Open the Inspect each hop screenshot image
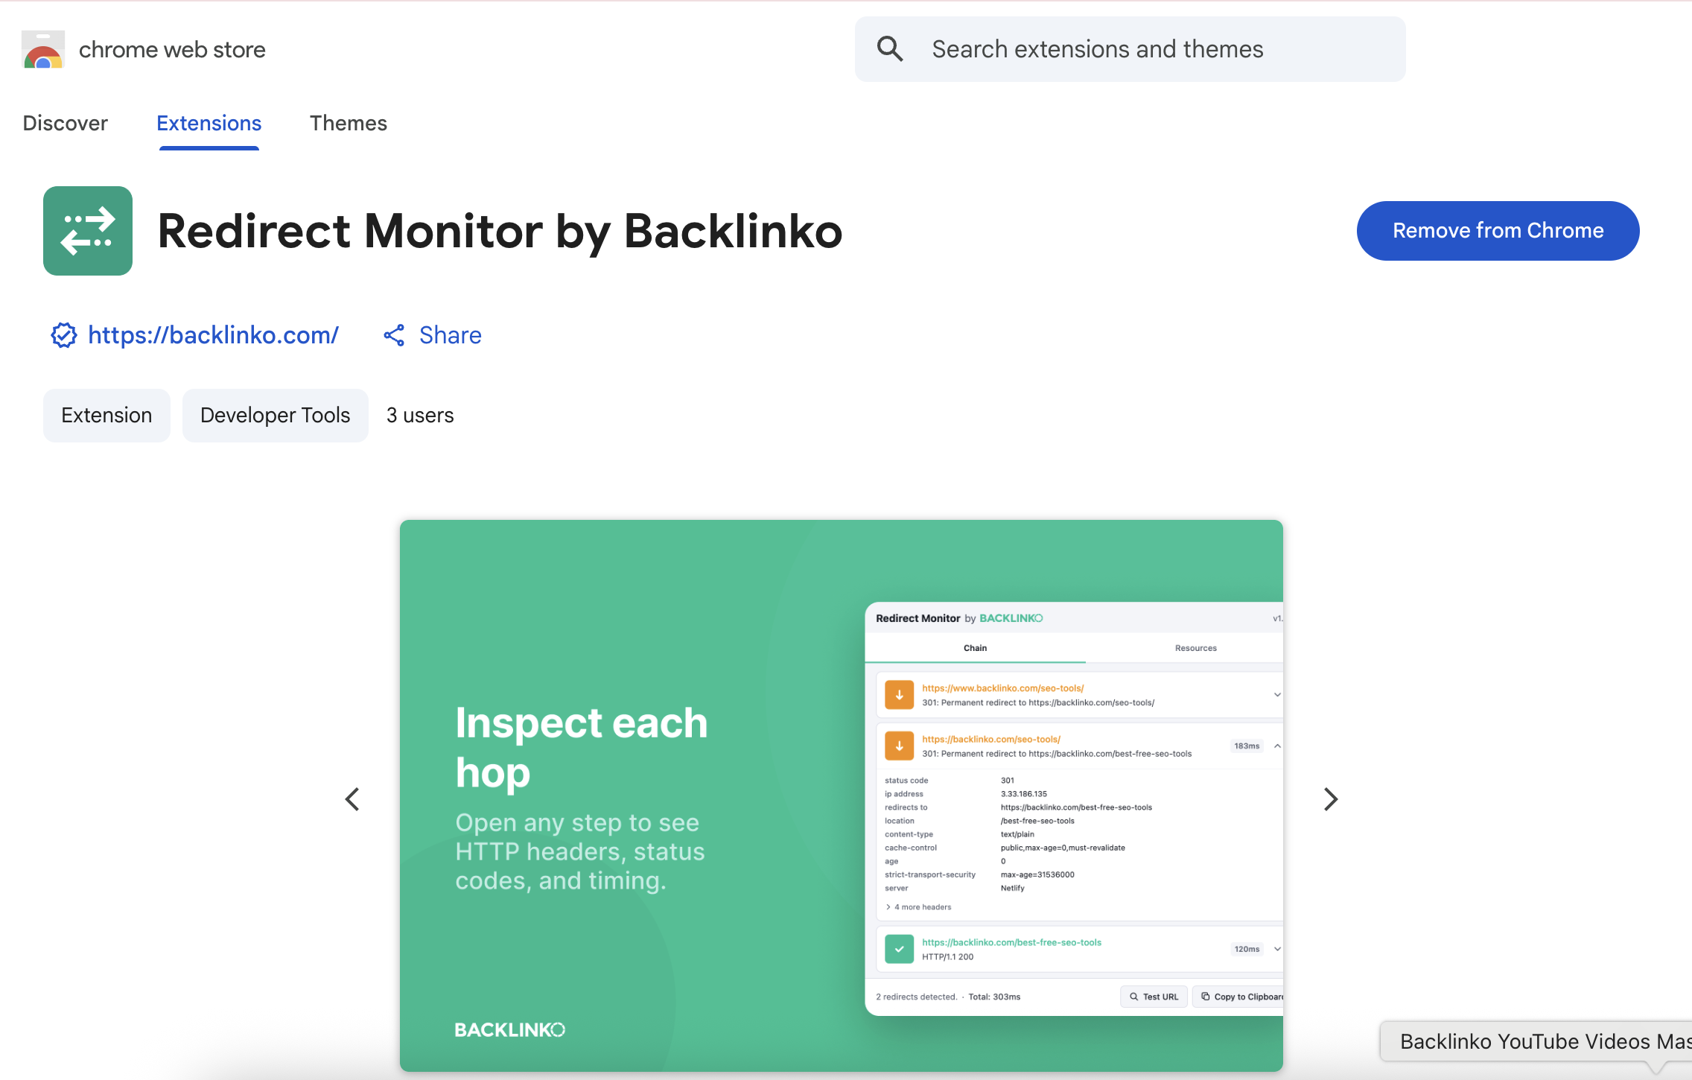Viewport: 1692px width, 1080px height. (842, 795)
